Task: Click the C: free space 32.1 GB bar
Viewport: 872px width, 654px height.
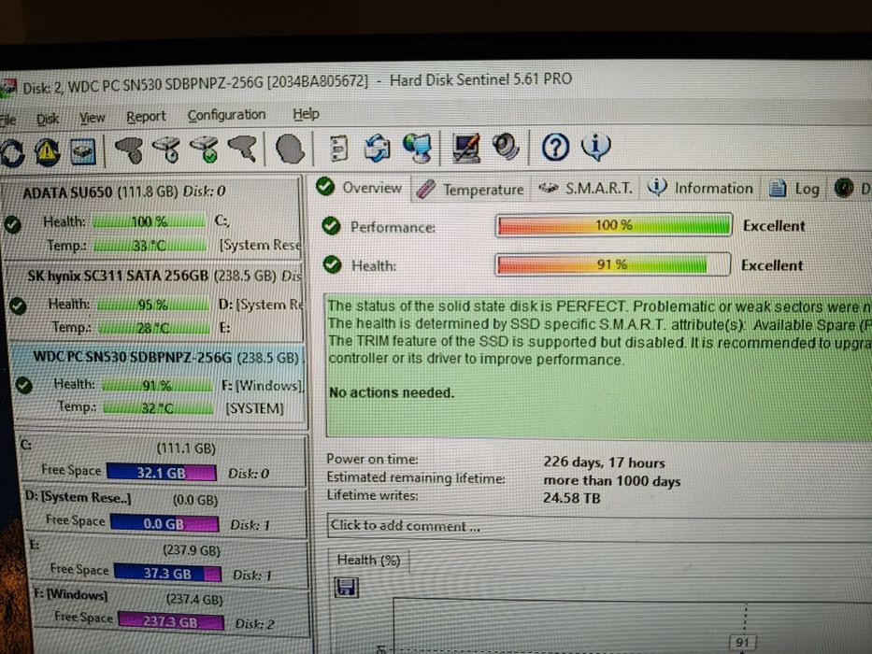Action: click(x=162, y=473)
